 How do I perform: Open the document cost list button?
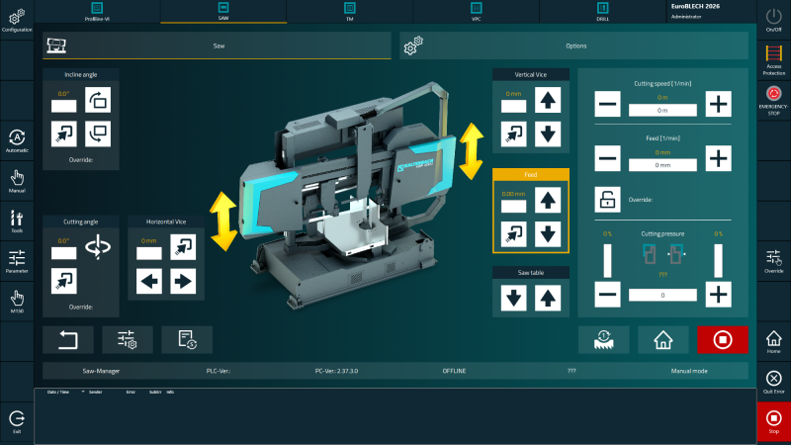coord(187,339)
